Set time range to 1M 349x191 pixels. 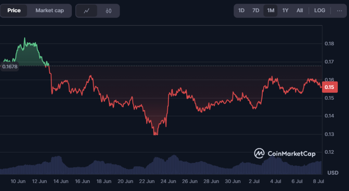click(271, 11)
